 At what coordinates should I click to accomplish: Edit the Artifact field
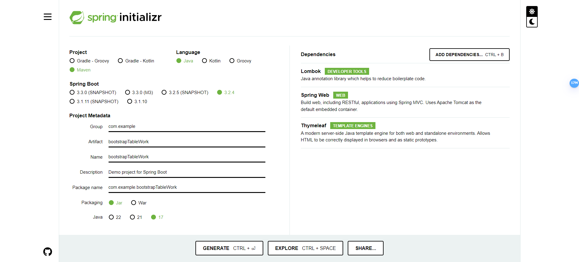click(187, 142)
